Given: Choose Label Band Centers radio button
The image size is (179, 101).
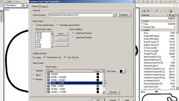Looking at the screenshot, I should (x=74, y=37).
